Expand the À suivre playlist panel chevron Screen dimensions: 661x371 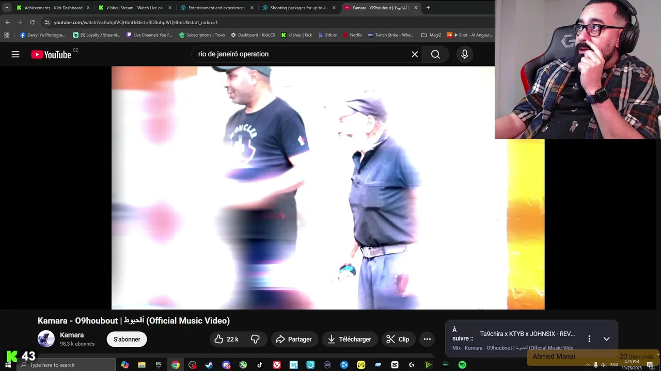click(x=606, y=339)
